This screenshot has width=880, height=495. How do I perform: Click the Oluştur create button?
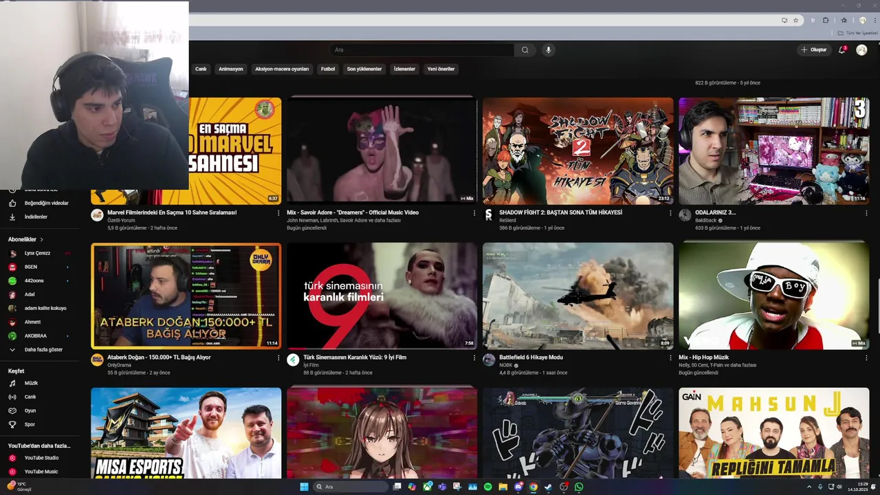point(813,49)
